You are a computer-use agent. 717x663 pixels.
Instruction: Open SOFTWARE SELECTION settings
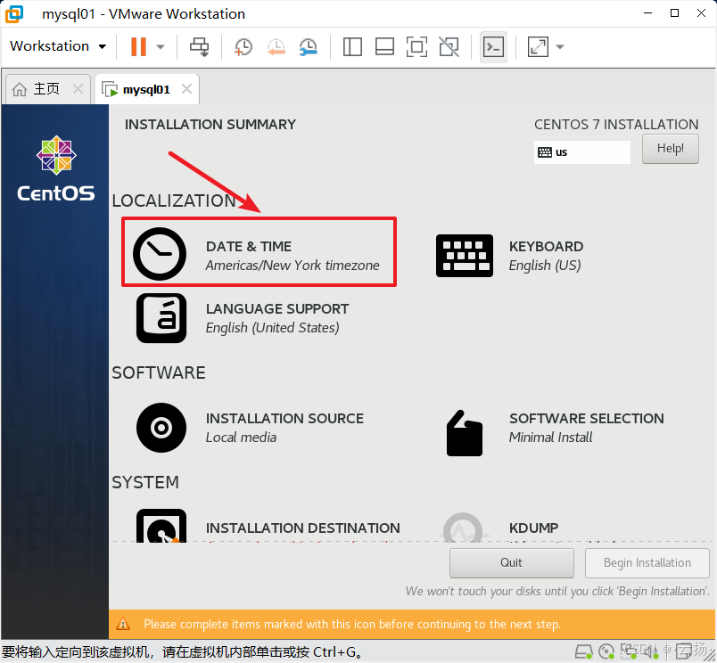pos(555,432)
